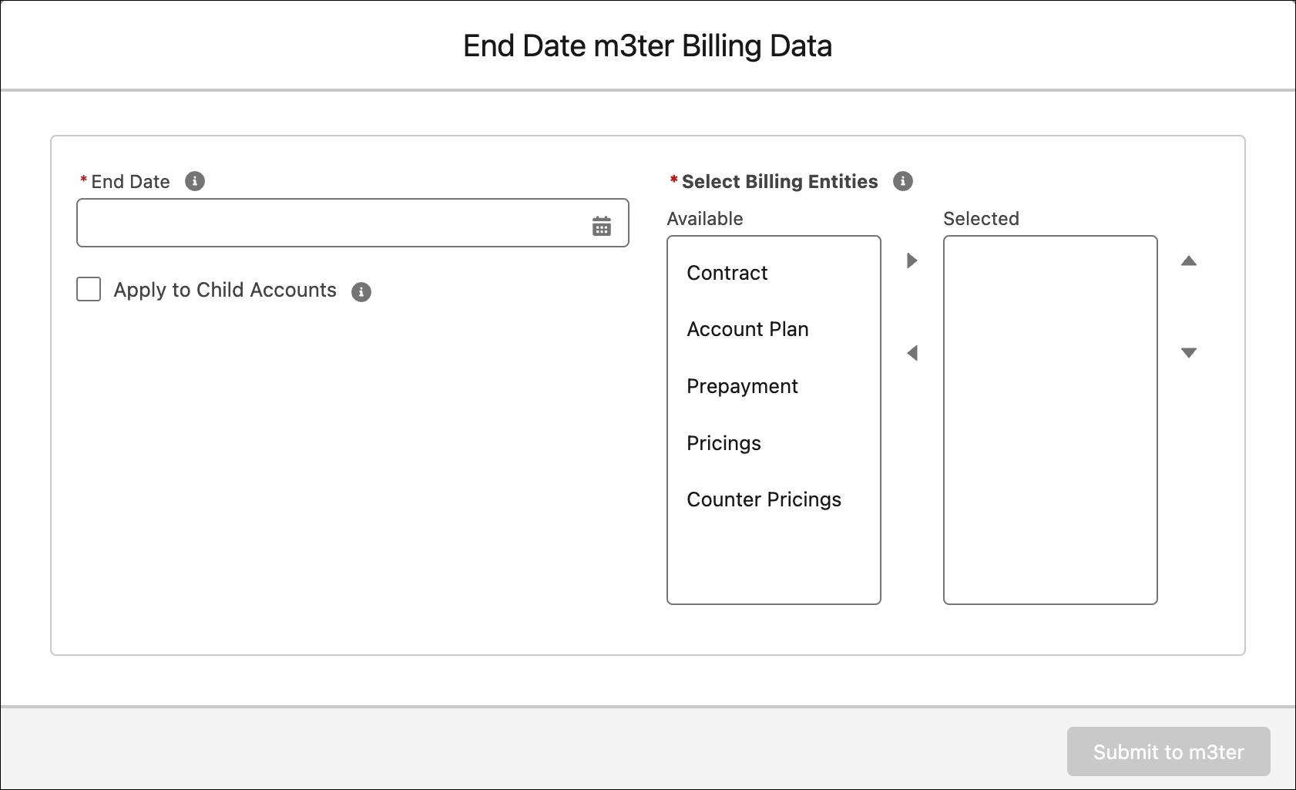Show info tooltip for Apply to Child Accounts
Viewport: 1296px width, 790px height.
click(x=361, y=292)
